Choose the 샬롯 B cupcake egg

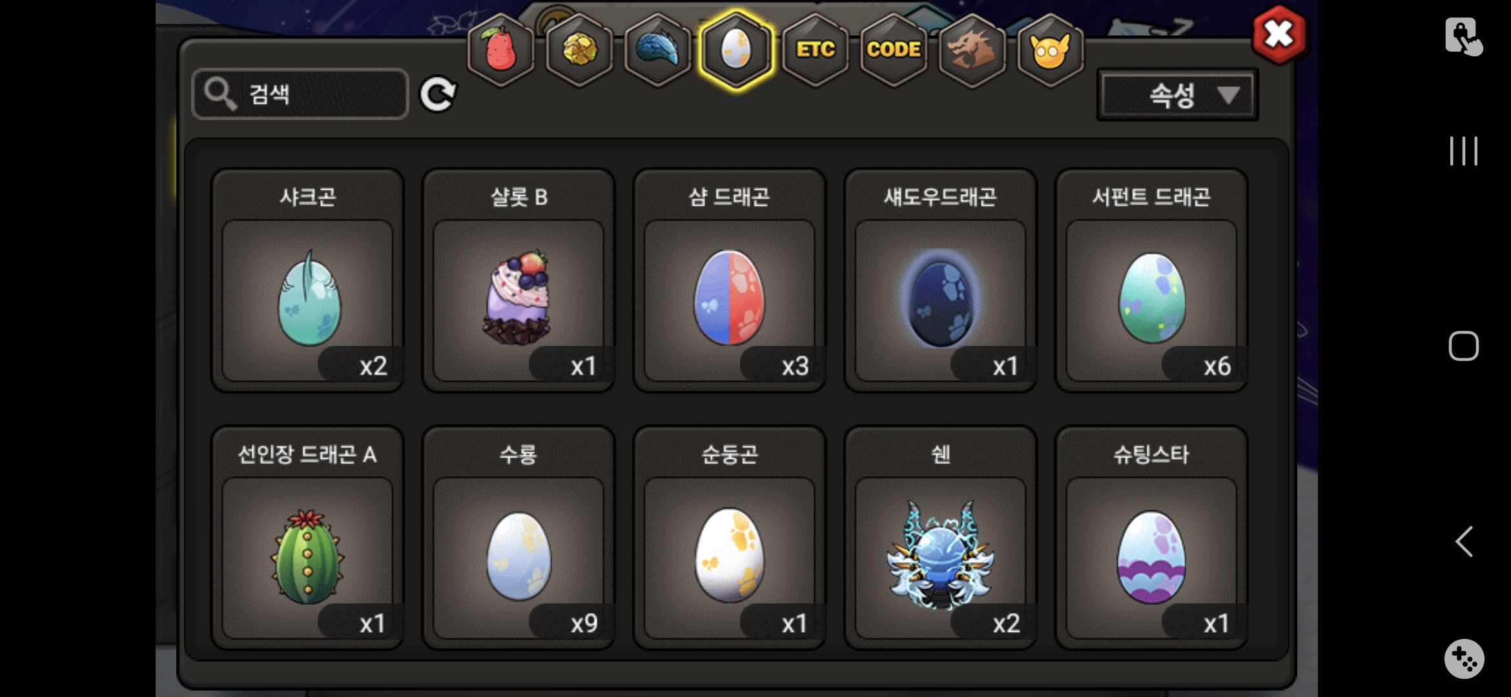click(x=519, y=280)
